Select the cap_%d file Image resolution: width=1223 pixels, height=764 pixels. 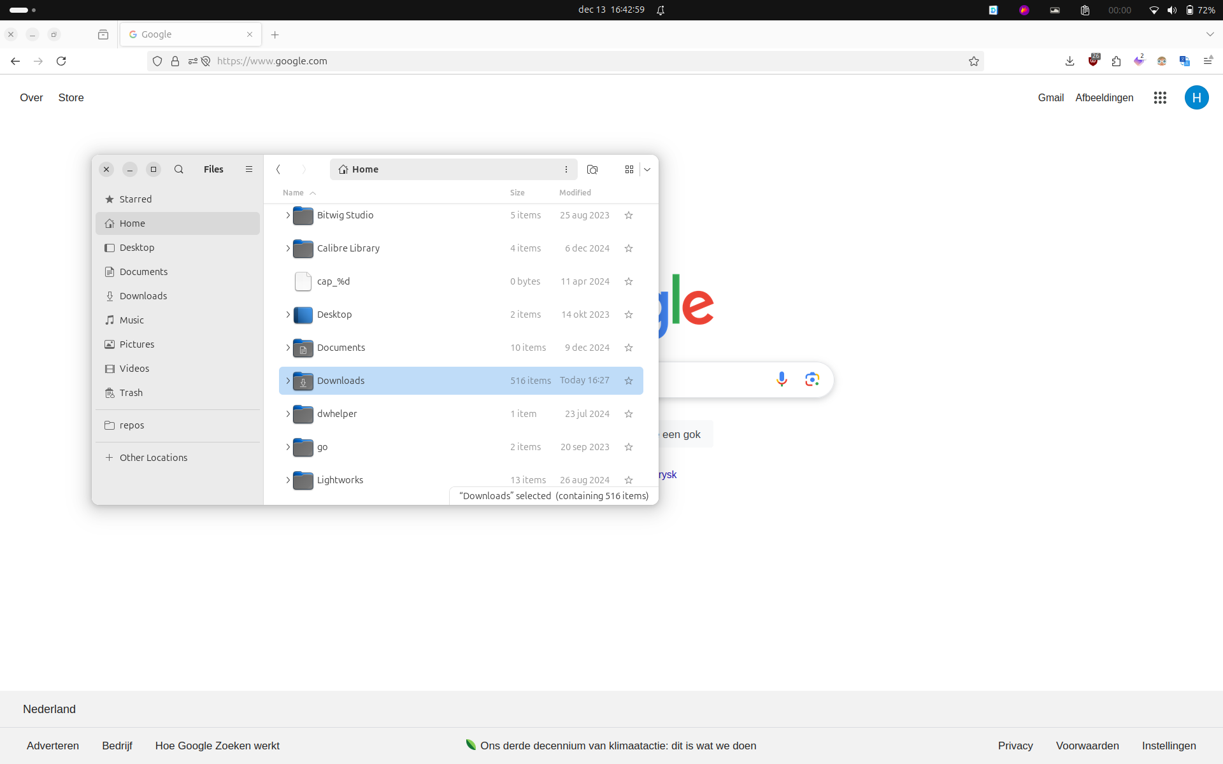[461, 281]
